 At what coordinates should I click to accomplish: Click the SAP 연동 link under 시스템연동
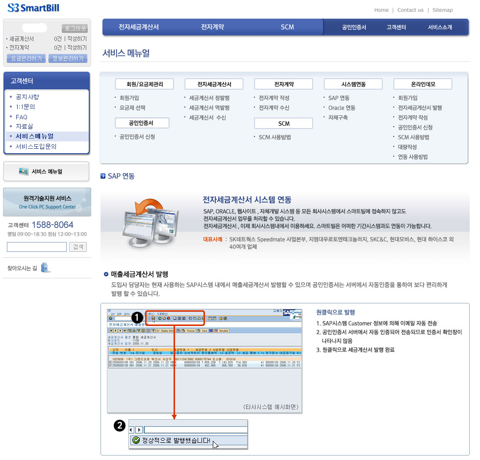339,98
